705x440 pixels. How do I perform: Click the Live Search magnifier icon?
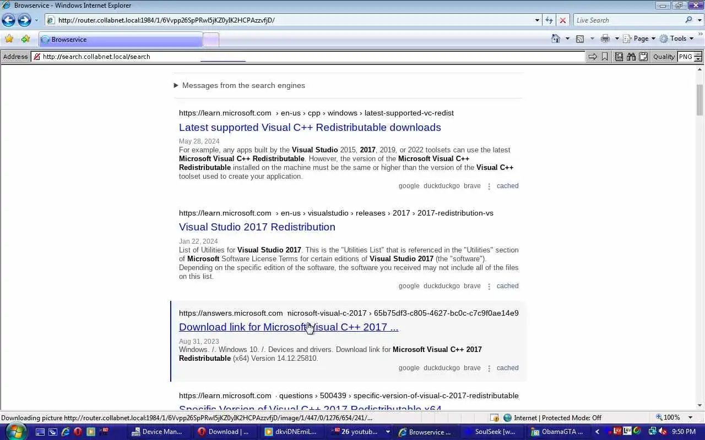tap(688, 20)
